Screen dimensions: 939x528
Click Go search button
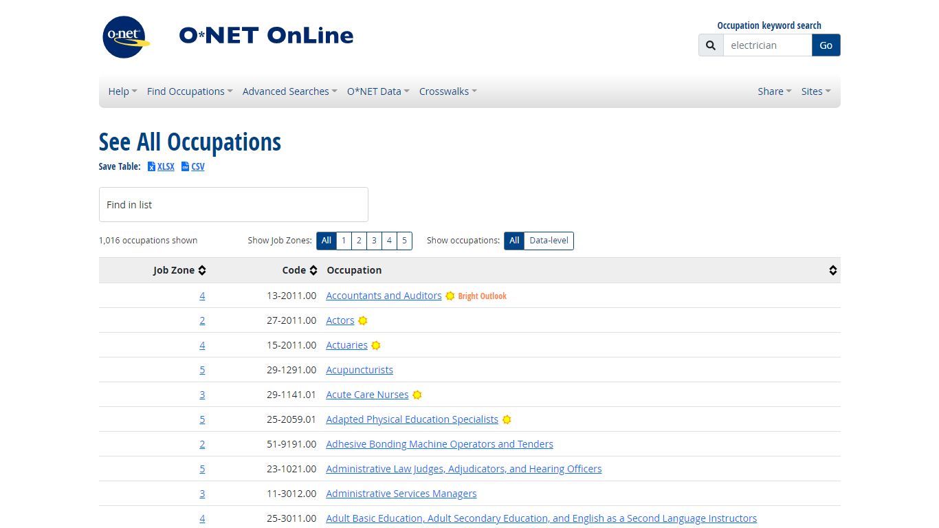click(826, 45)
